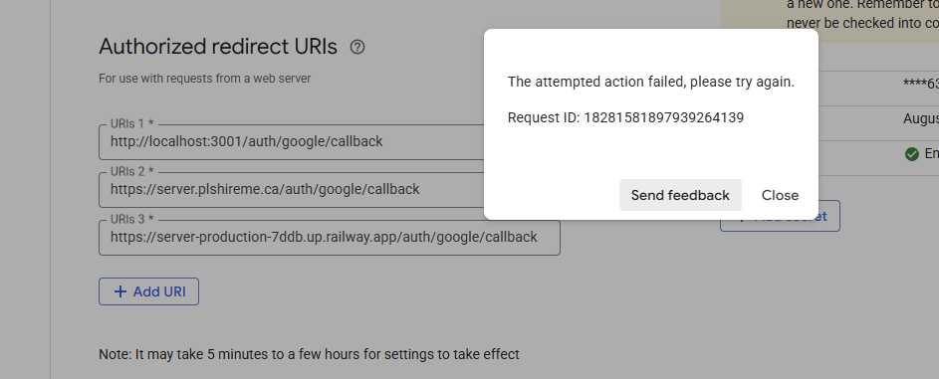This screenshot has width=939, height=379.
Task: Click the settings take effect note
Action: pos(309,354)
